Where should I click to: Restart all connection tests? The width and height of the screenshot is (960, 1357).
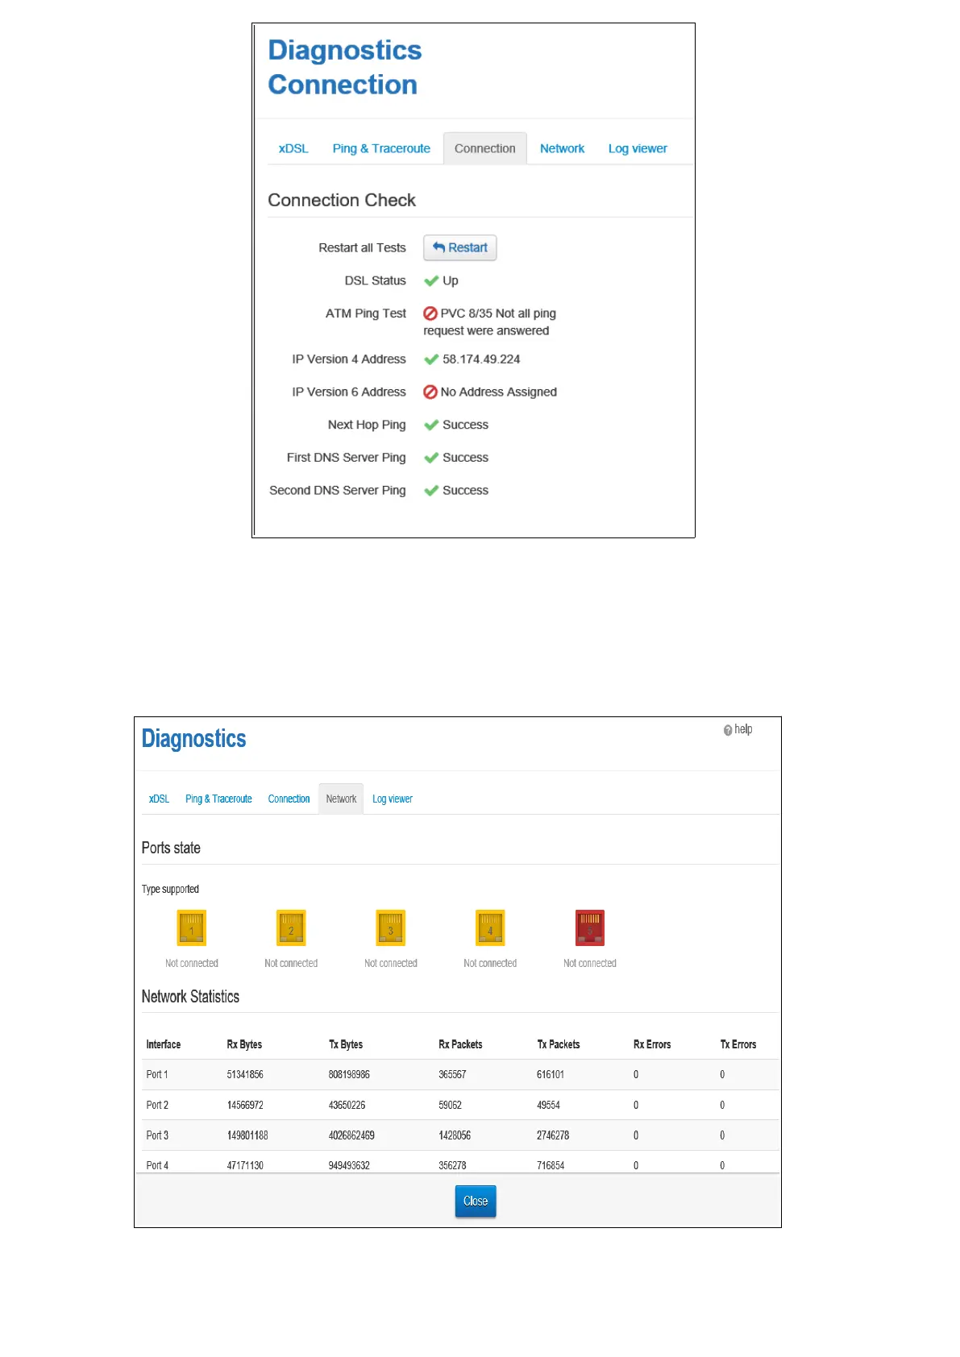pyautogui.click(x=460, y=248)
